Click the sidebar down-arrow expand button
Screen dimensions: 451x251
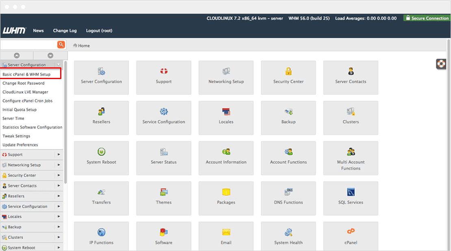tap(50, 56)
